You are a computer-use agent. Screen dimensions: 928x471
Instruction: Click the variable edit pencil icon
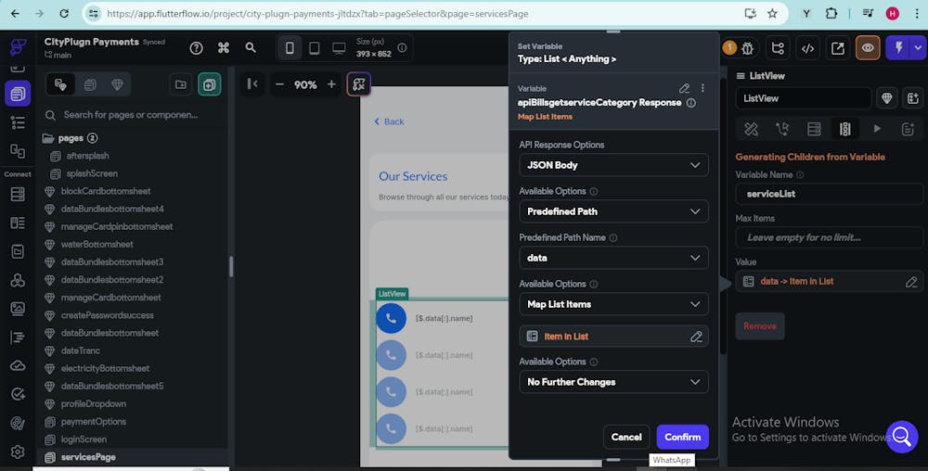684,89
